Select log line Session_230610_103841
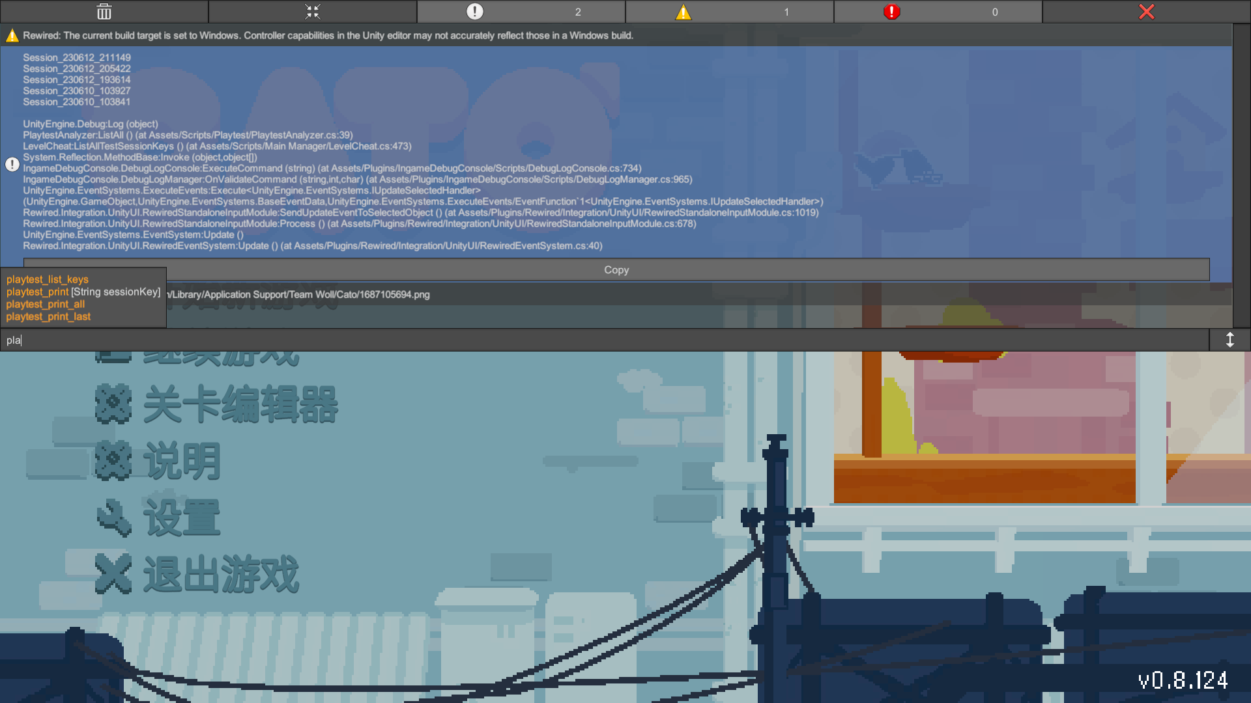1251x703 pixels. tap(77, 102)
